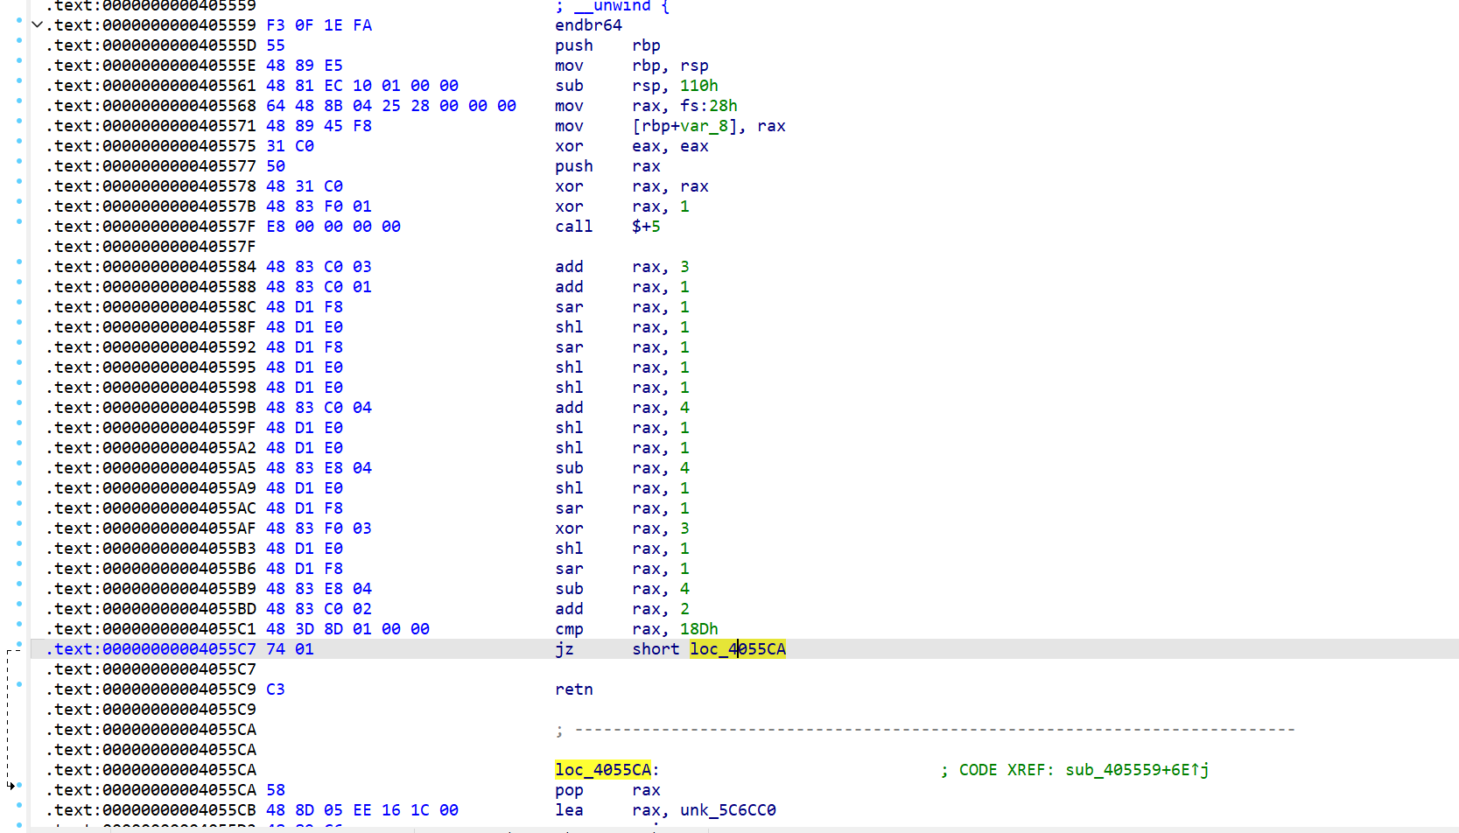The width and height of the screenshot is (1459, 833).
Task: Select address .text:00000000004055A2
Action: 151,447
